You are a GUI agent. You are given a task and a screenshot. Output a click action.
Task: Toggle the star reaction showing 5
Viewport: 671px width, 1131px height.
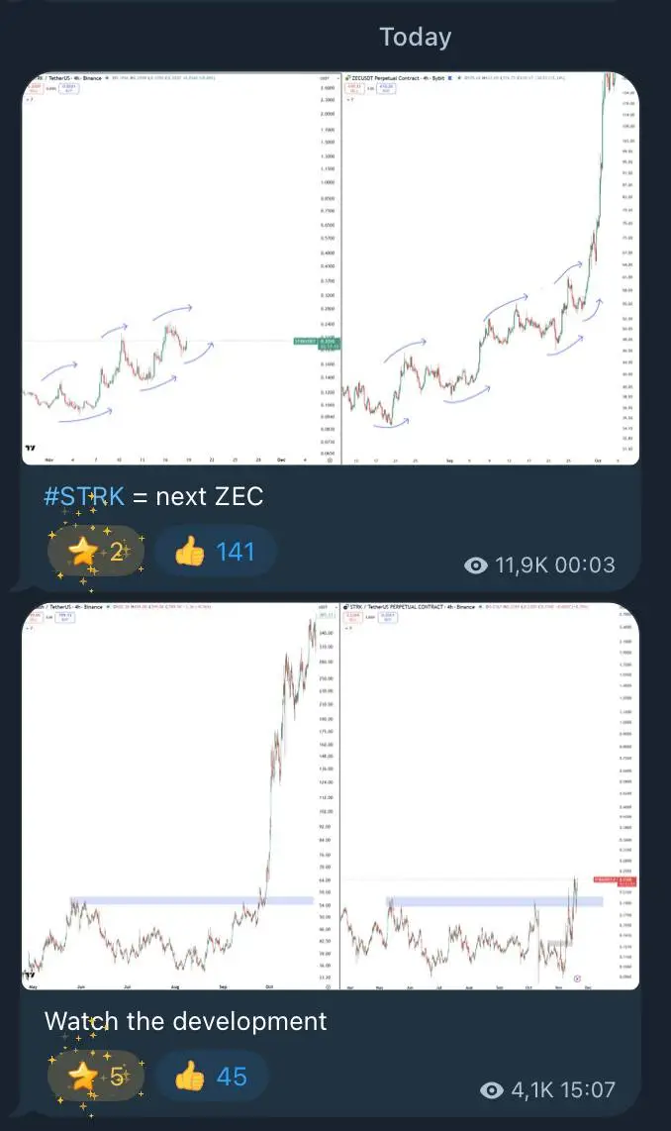[x=95, y=1076]
